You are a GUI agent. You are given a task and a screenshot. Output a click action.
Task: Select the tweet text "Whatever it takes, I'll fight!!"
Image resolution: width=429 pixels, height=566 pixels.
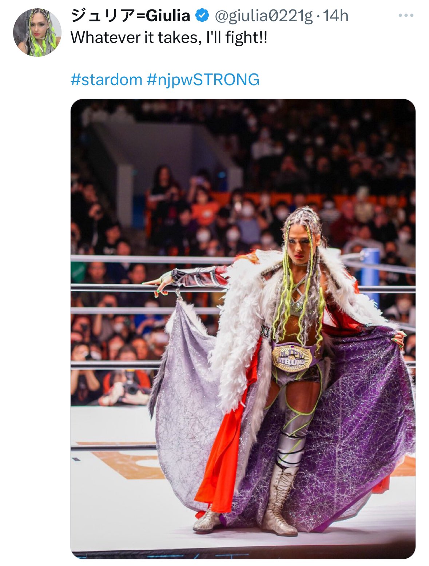(x=169, y=37)
